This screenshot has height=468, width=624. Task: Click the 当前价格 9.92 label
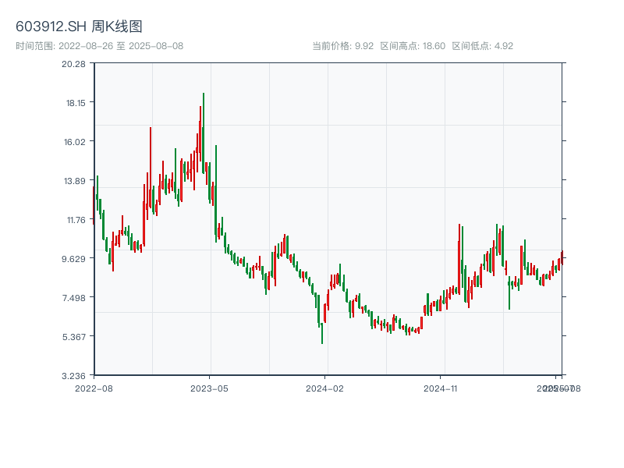click(342, 46)
